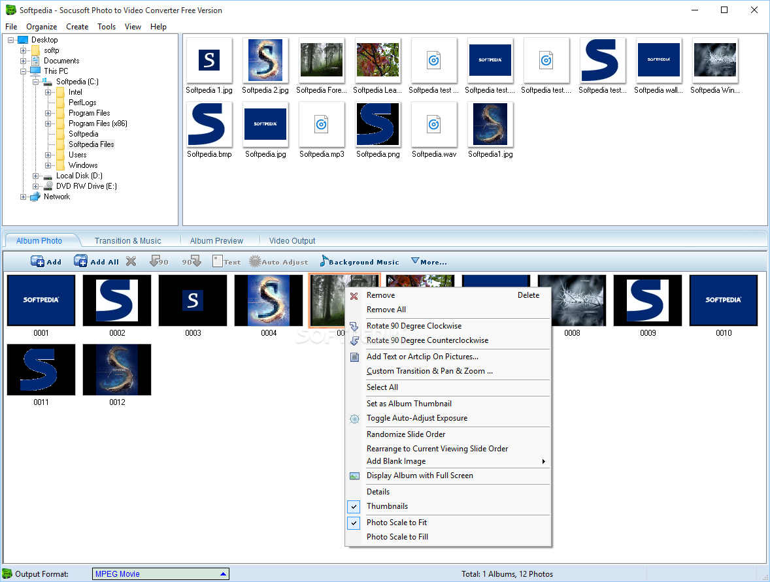Switch to the Video Output tab
Image resolution: width=770 pixels, height=582 pixels.
292,241
